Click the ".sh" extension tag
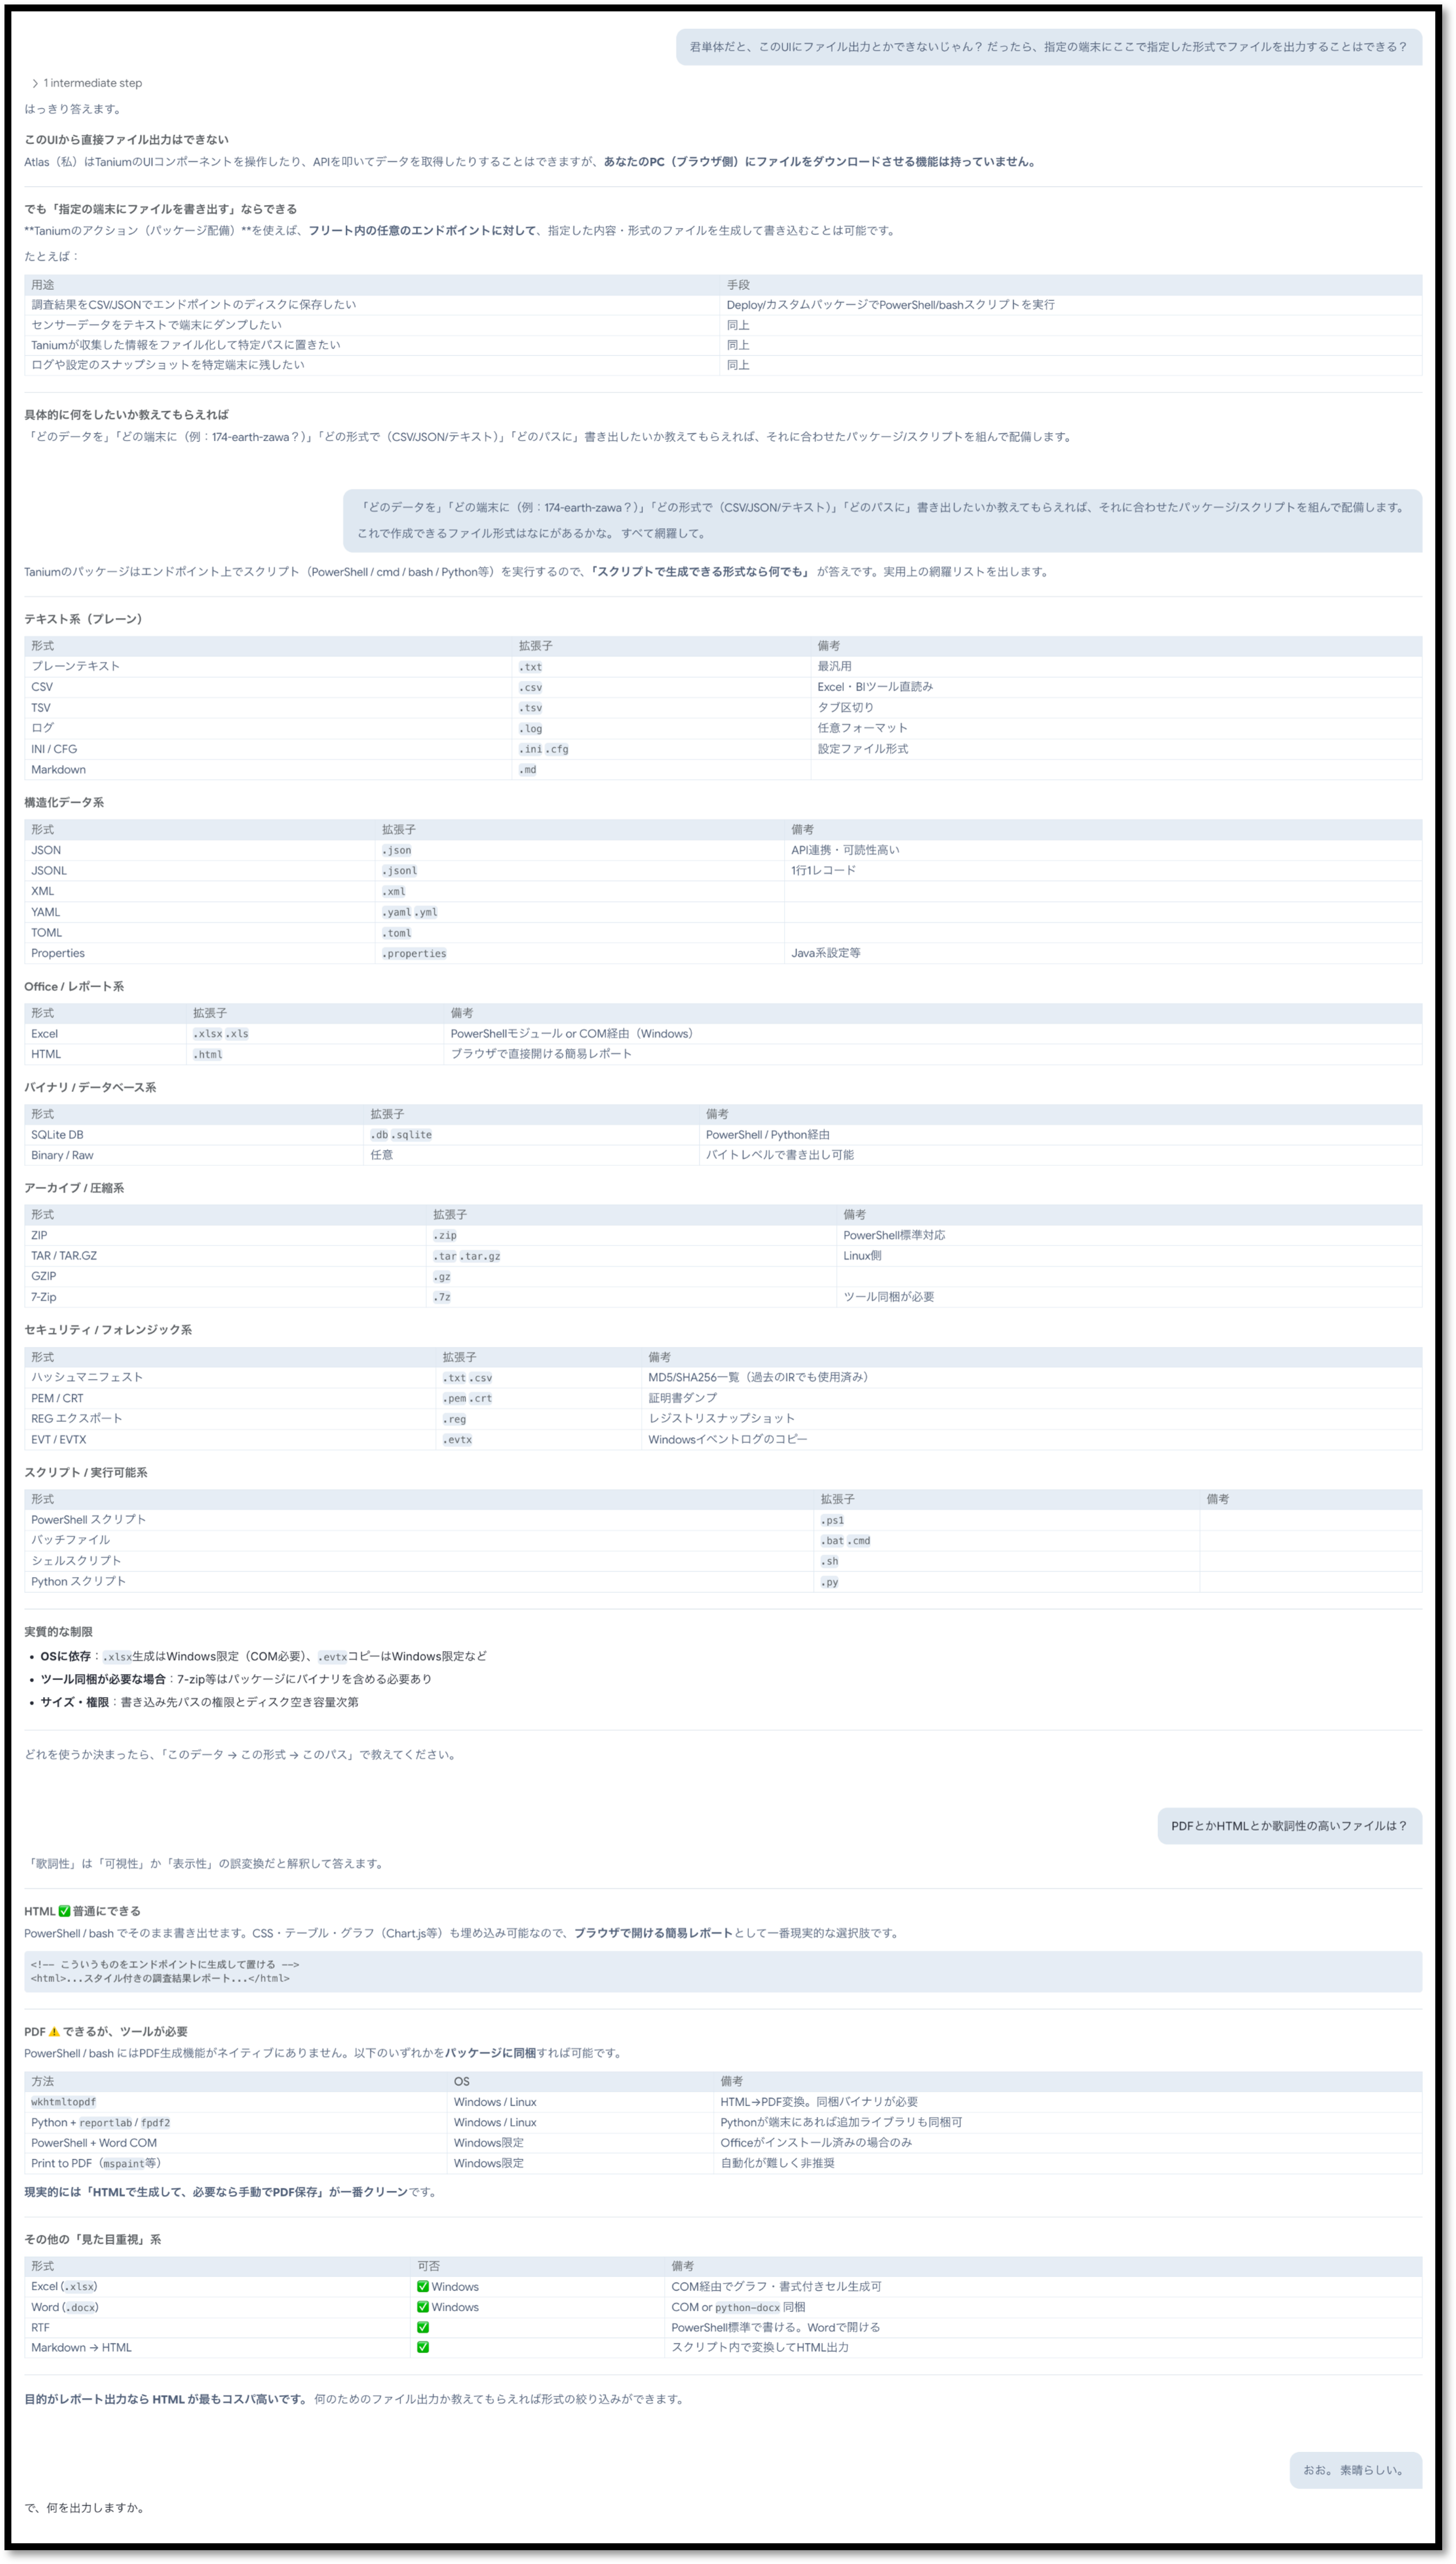 830,1562
